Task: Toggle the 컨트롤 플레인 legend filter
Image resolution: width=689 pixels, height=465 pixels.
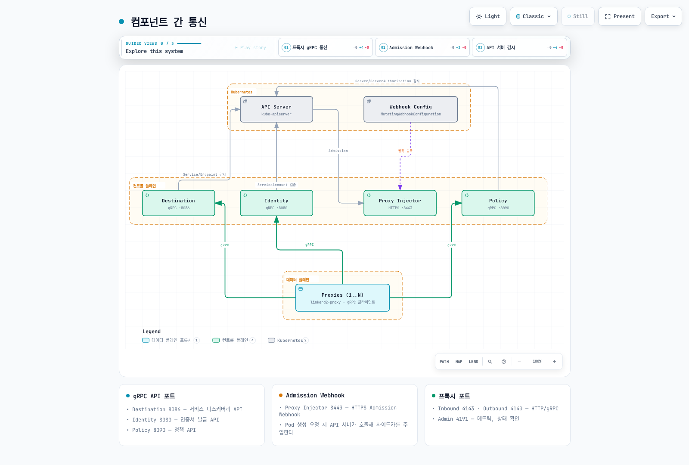Action: [234, 340]
